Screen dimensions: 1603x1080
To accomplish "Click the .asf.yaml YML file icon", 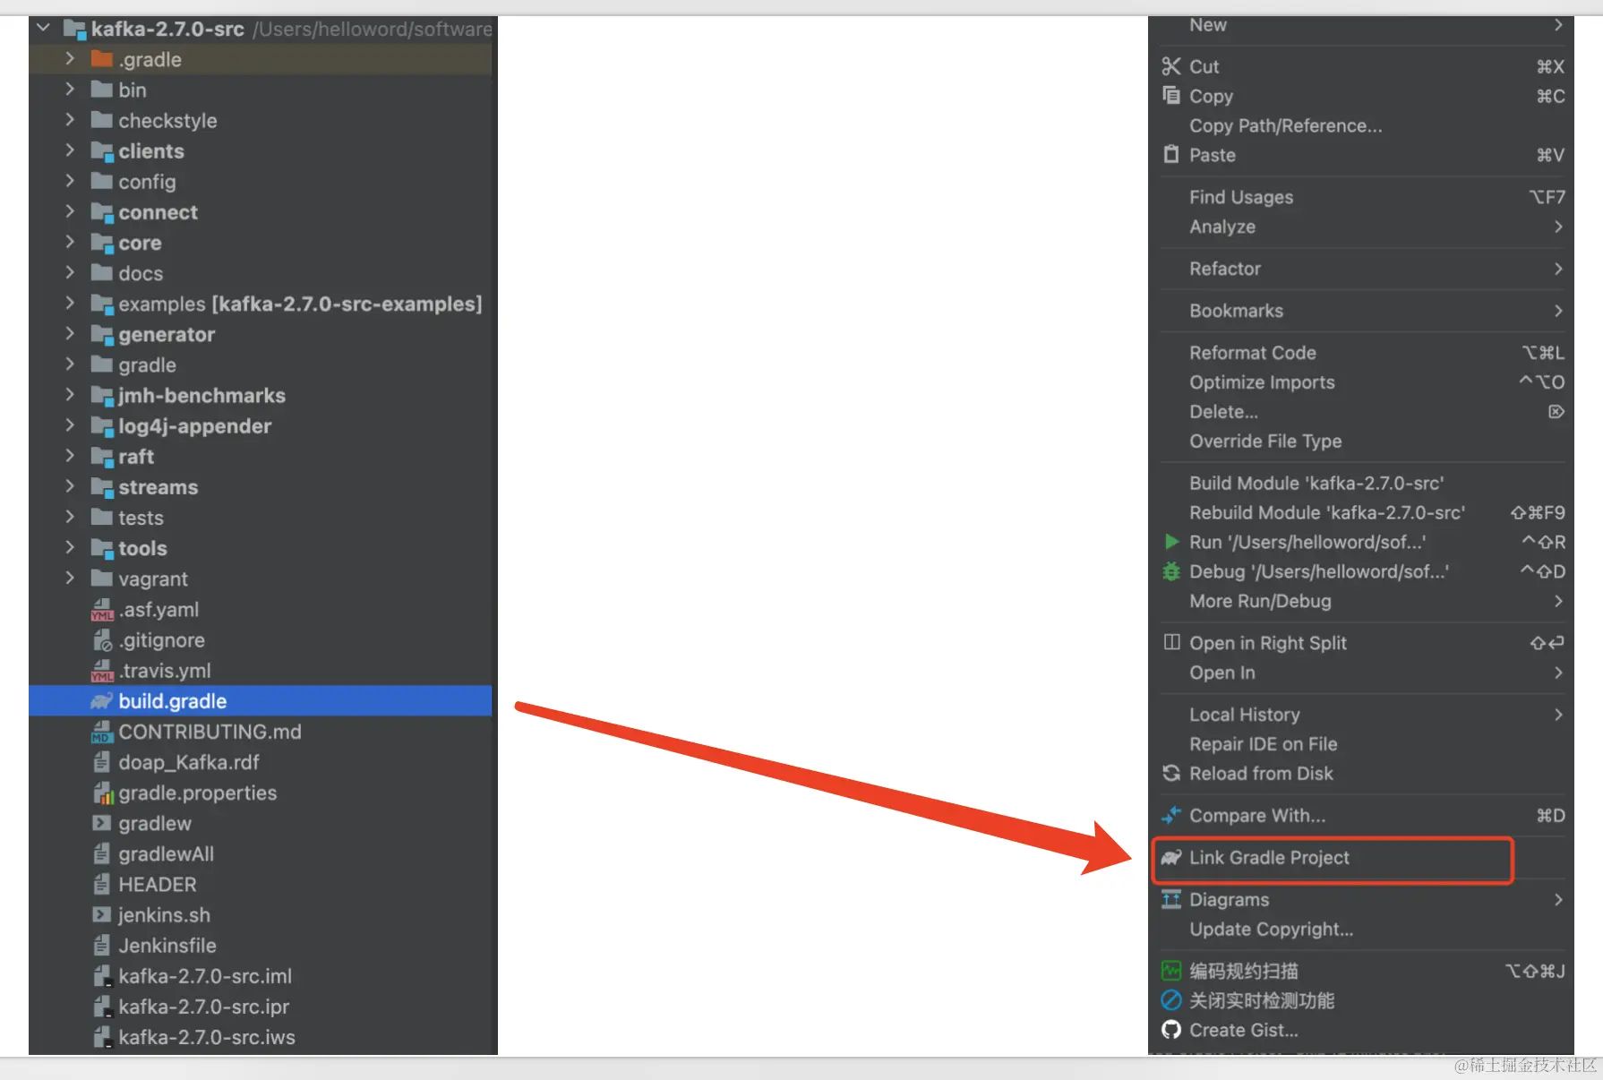I will tap(102, 610).
